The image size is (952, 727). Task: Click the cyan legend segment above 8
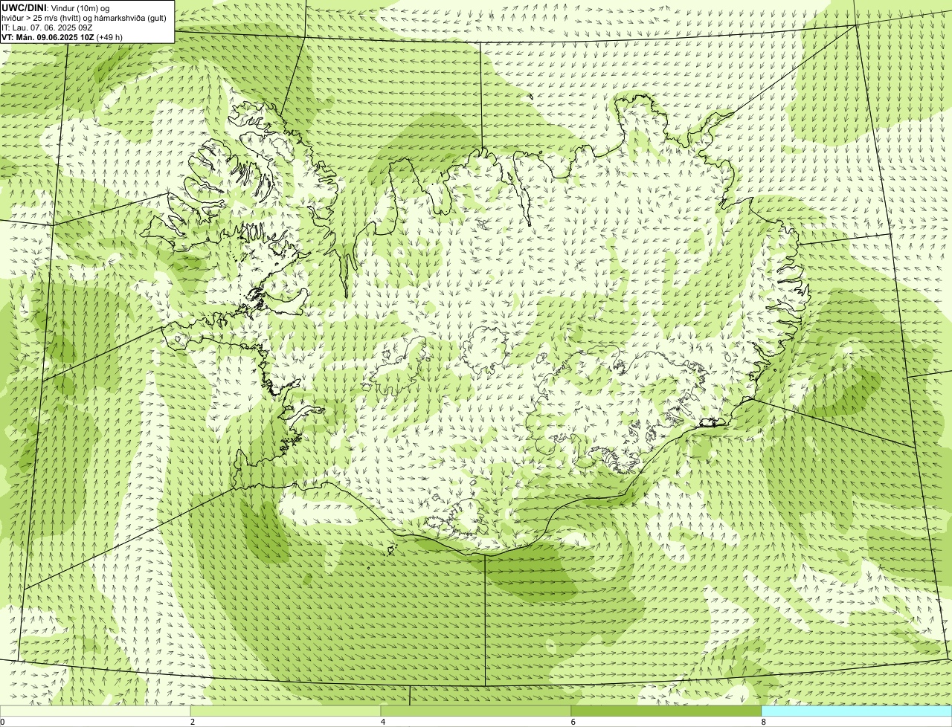[x=857, y=711]
